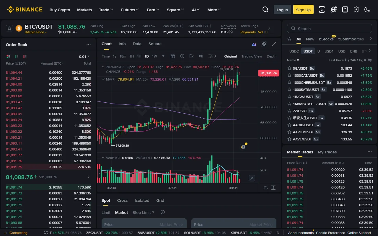
Task: Open the language globe icon
Action: (333, 10)
